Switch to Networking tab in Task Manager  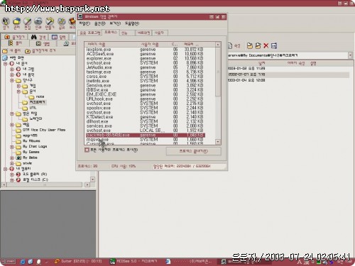(143, 33)
